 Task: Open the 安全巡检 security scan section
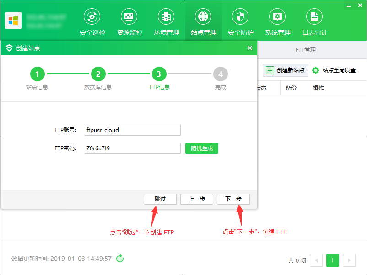tap(92, 22)
